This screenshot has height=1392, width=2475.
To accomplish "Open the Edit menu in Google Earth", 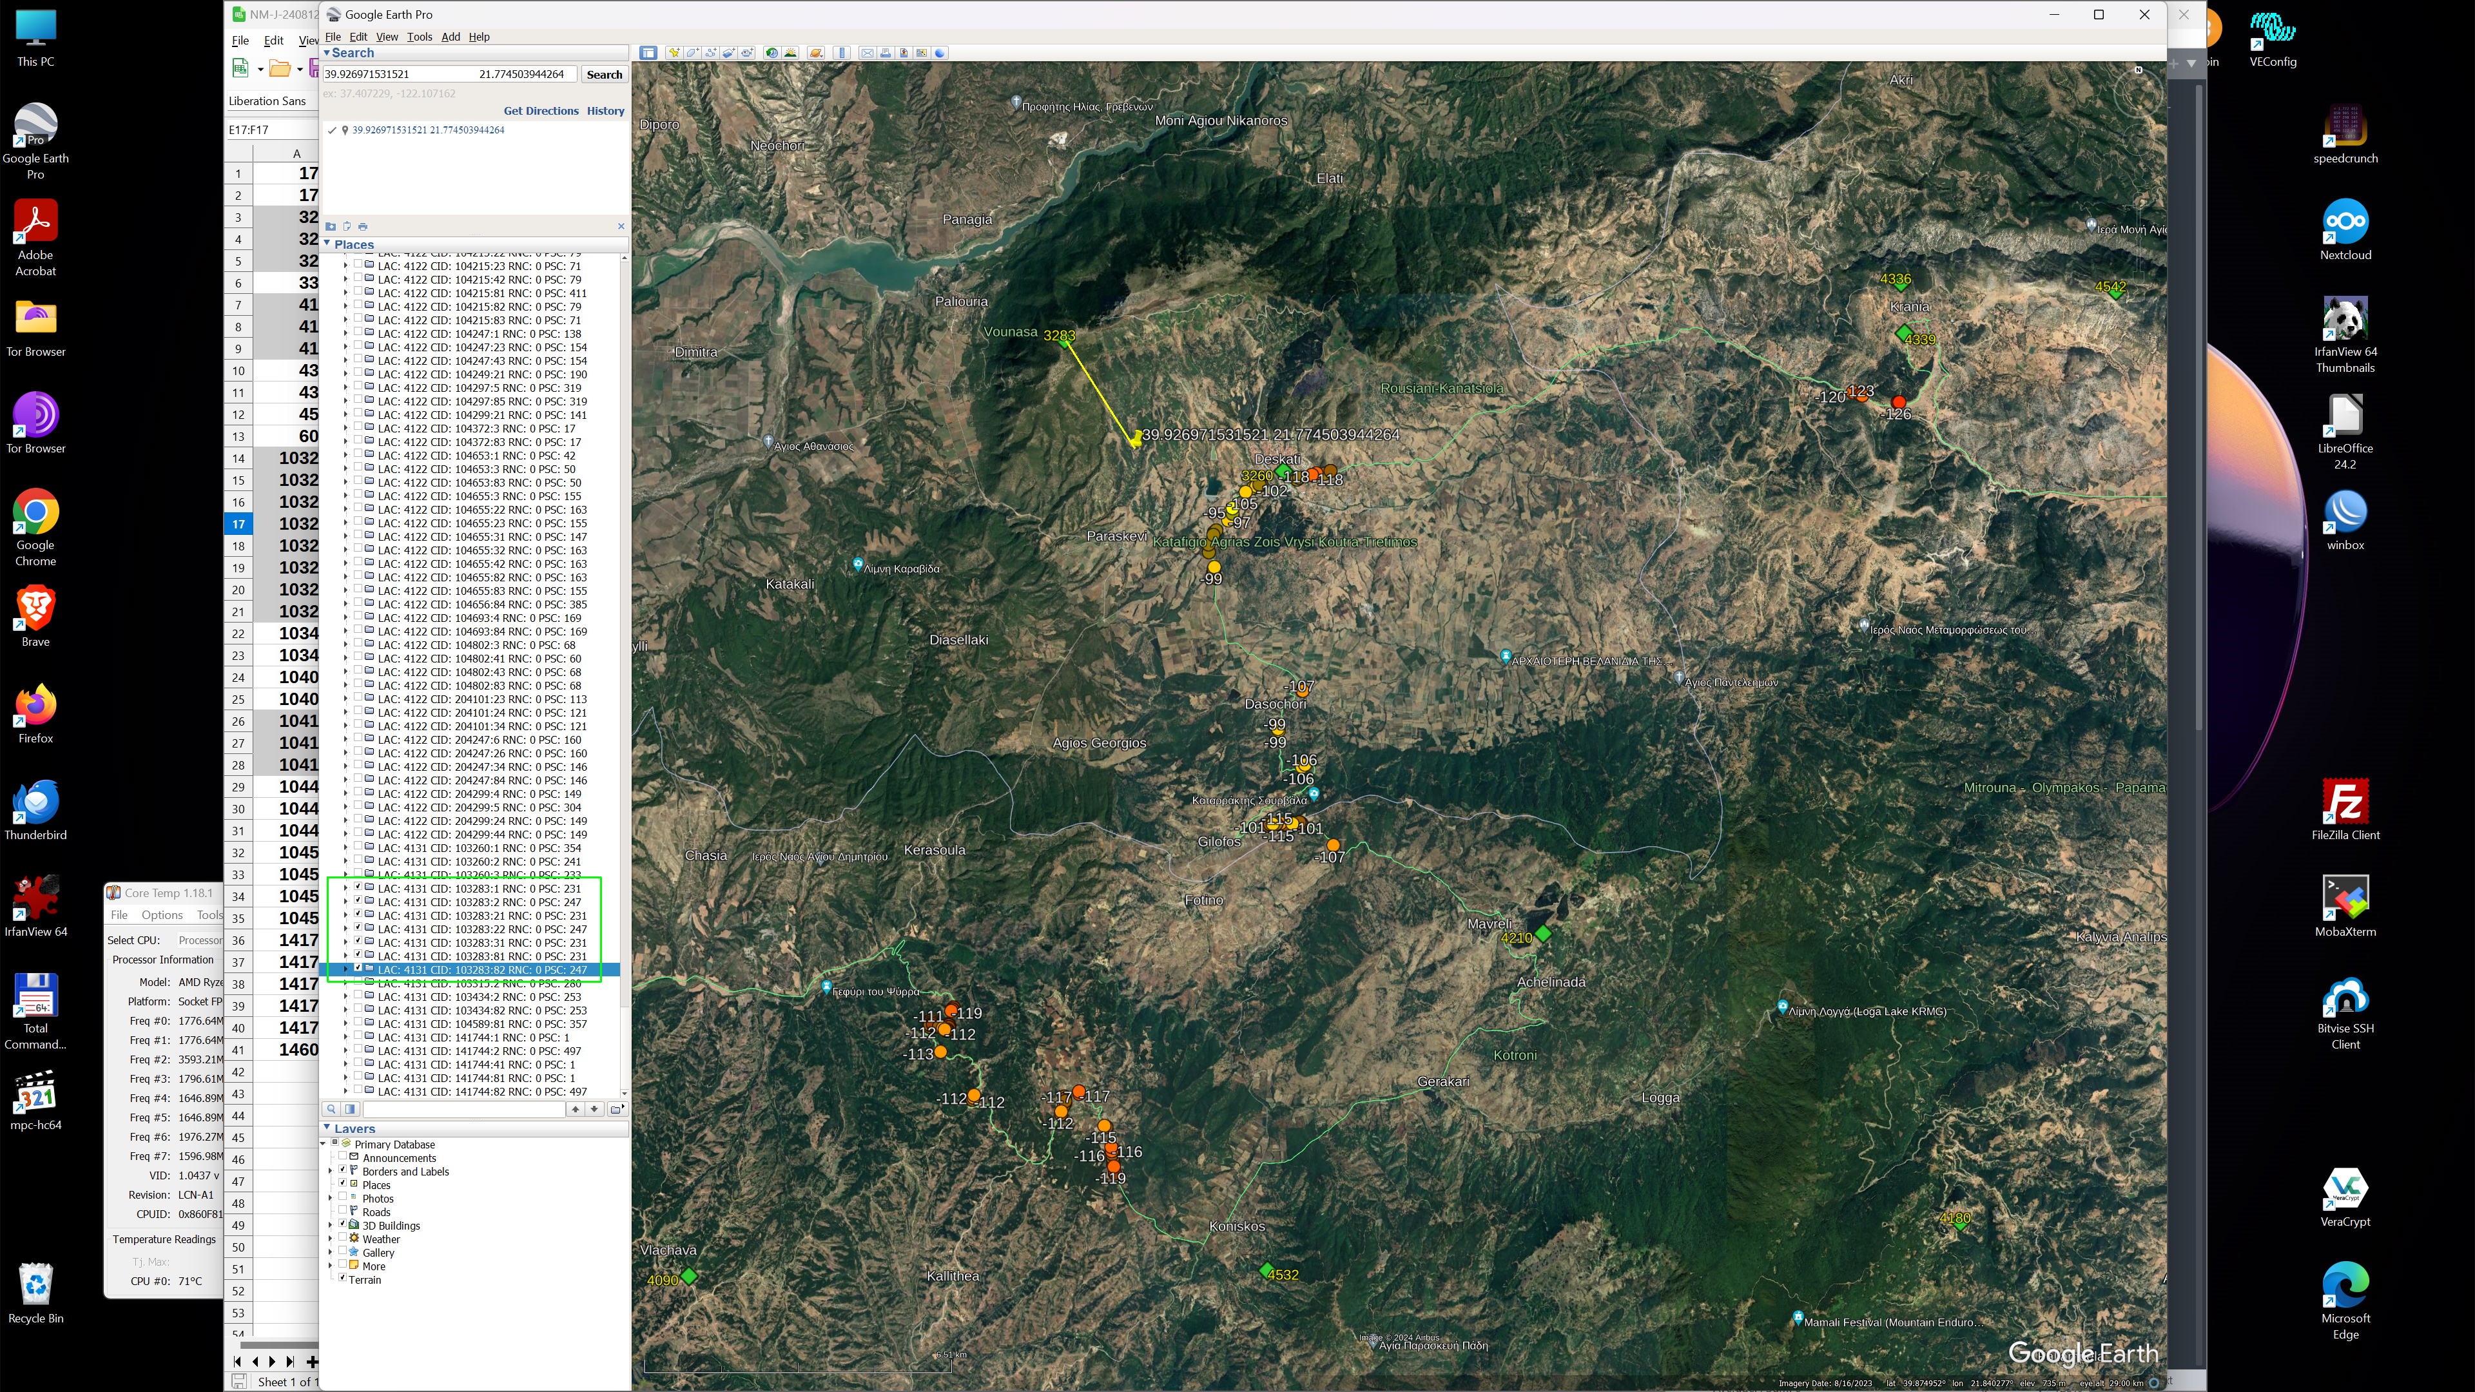I will coord(358,37).
